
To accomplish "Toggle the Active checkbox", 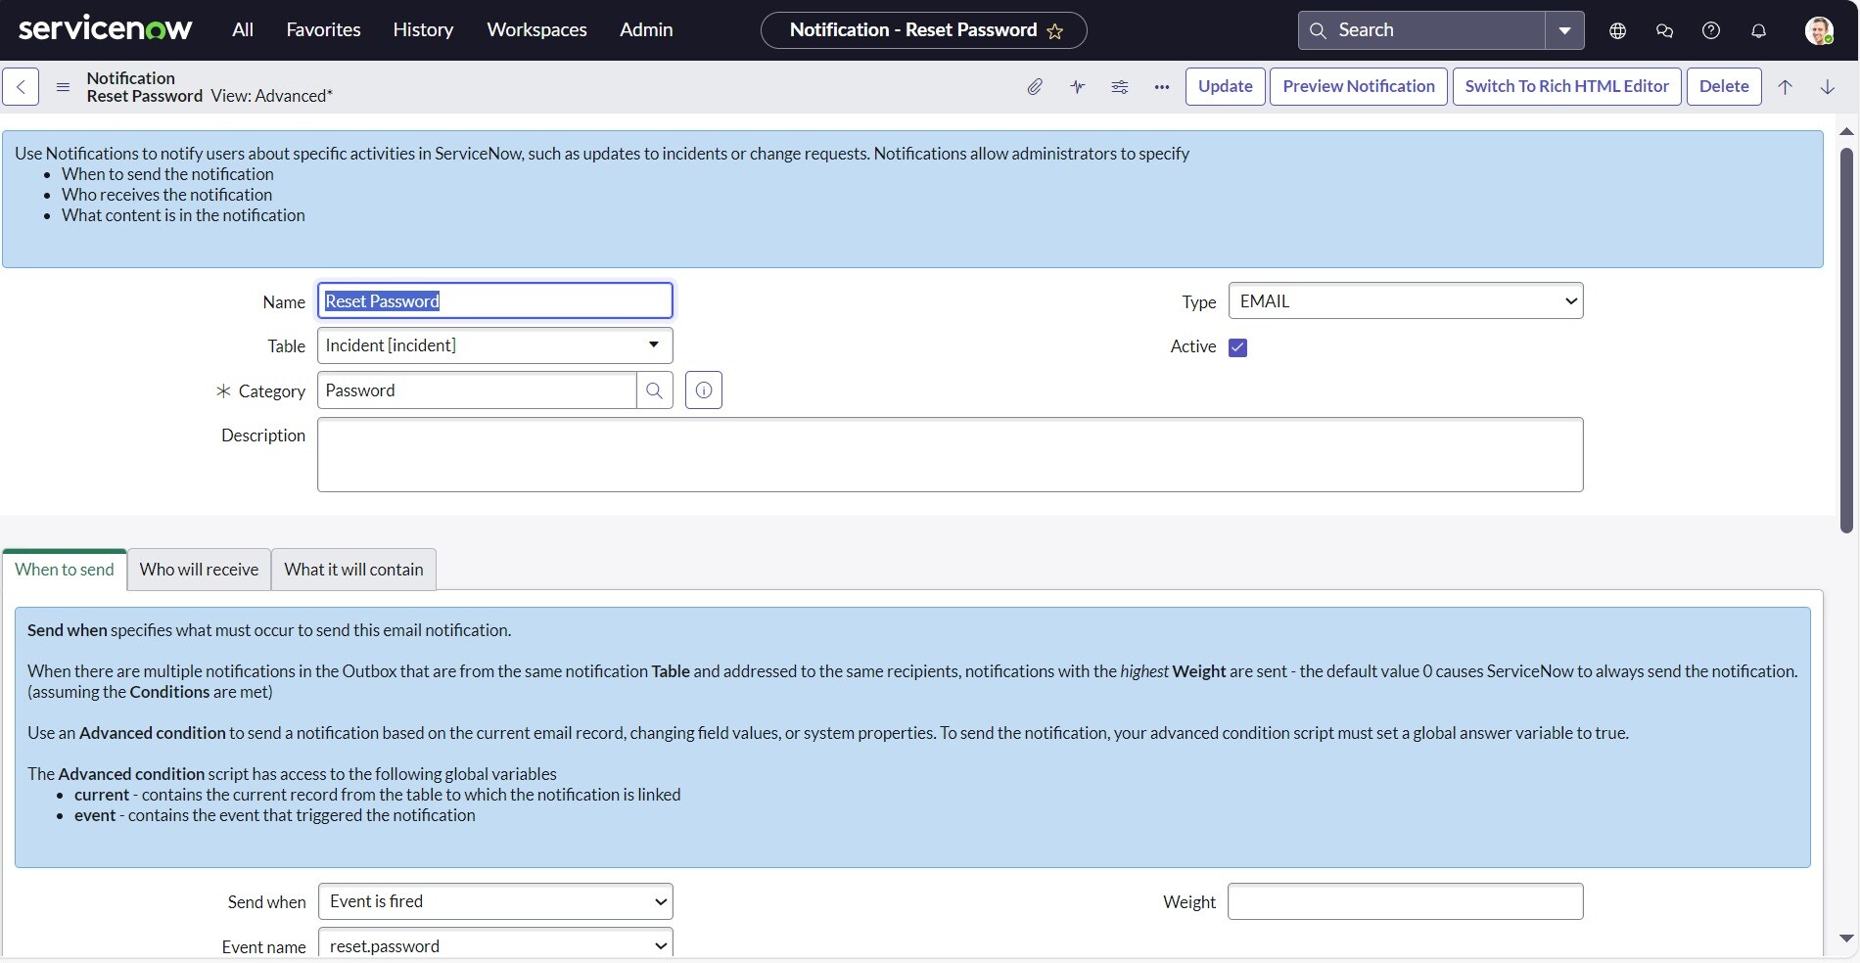I will (x=1237, y=347).
